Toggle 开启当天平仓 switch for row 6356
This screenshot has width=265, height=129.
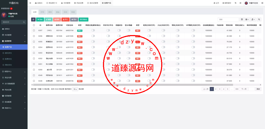(108, 36)
